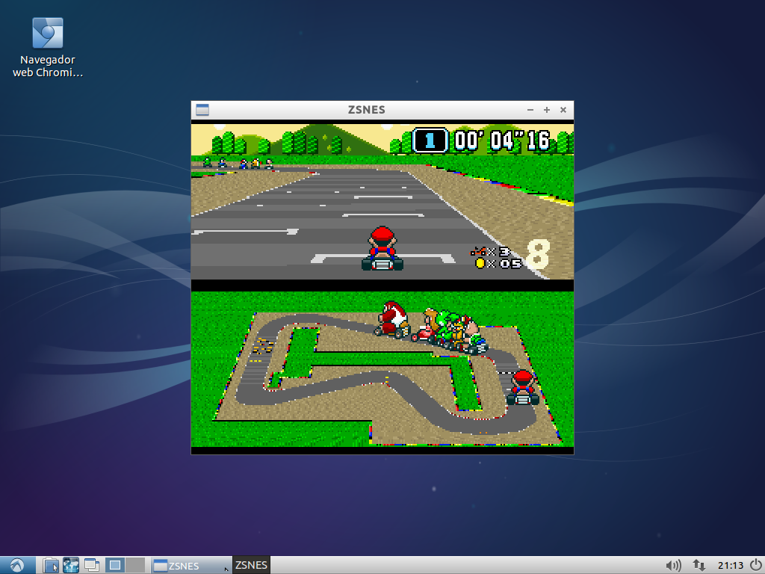Switch to the second gray workspace
The width and height of the screenshot is (765, 574).
[x=135, y=565]
